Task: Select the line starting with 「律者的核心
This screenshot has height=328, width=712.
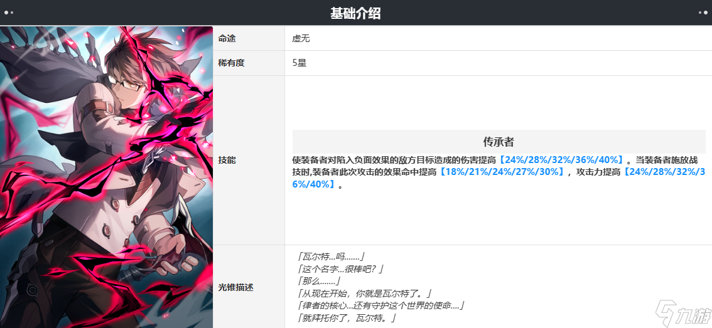Action: (x=379, y=306)
